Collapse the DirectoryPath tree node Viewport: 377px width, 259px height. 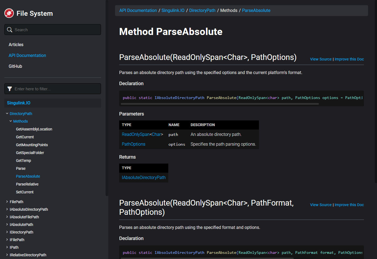(7, 114)
